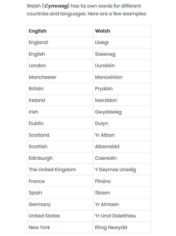Click the English column header

38,31
